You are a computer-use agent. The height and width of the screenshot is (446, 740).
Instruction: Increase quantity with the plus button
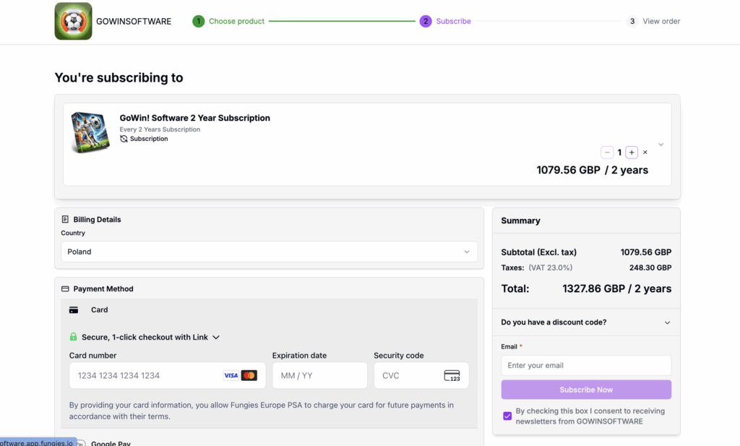(x=632, y=153)
